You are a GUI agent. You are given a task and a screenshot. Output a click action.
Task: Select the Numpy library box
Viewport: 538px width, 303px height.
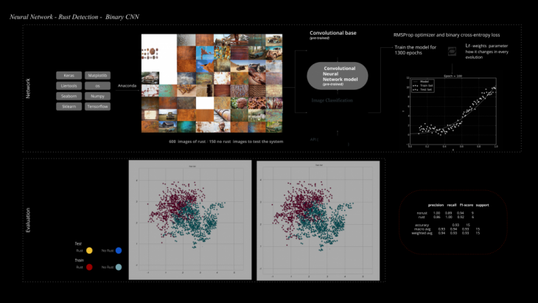98,96
